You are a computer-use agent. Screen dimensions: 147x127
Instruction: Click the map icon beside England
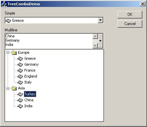coord(20,76)
